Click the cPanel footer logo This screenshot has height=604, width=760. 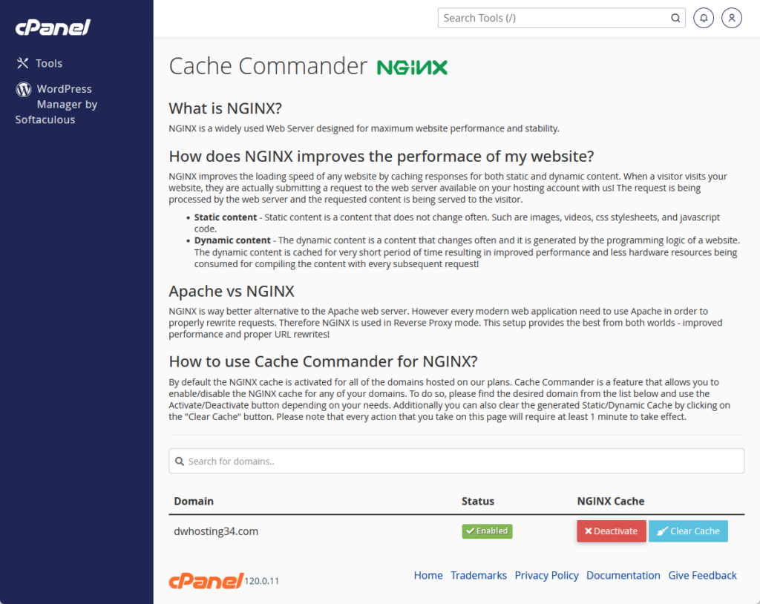tap(206, 580)
